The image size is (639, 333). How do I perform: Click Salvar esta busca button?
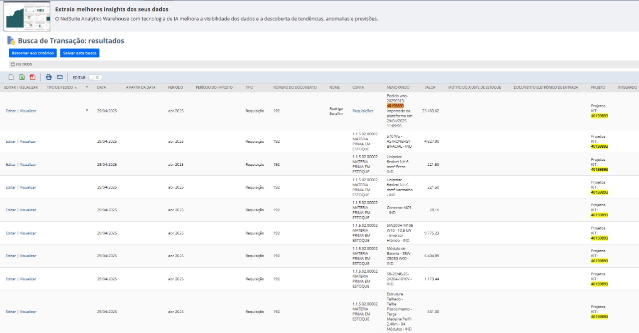[79, 53]
